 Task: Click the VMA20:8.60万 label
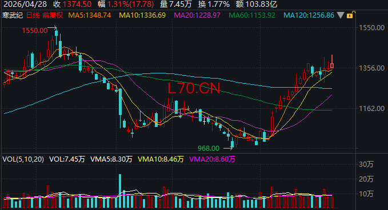[x=212, y=159]
